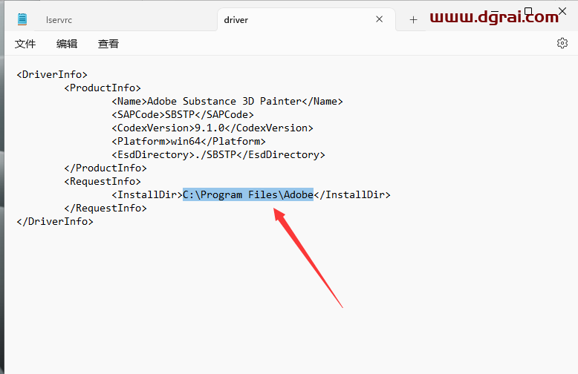Image resolution: width=578 pixels, height=374 pixels.
Task: Close the driver tab
Action: coord(380,19)
